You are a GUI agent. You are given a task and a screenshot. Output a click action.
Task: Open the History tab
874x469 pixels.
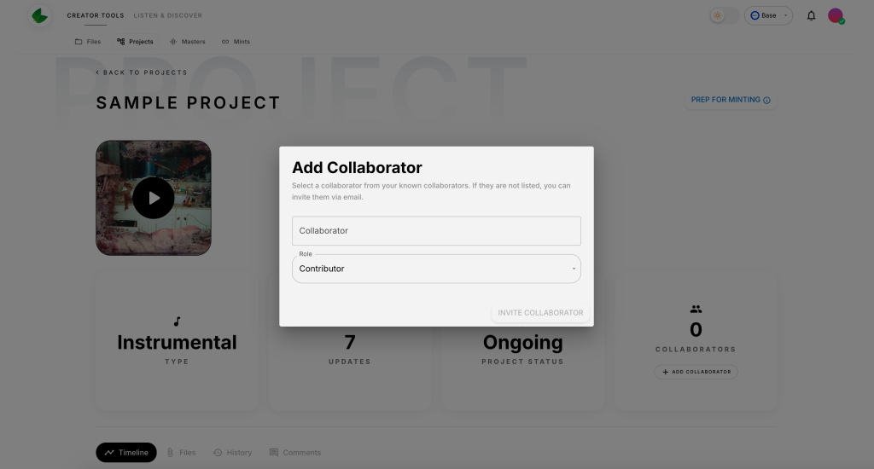232,452
